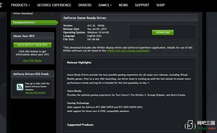Screen dimensions: 217x133
Task: Click the RTX 2060 SUPER support line
Action: point(105,107)
